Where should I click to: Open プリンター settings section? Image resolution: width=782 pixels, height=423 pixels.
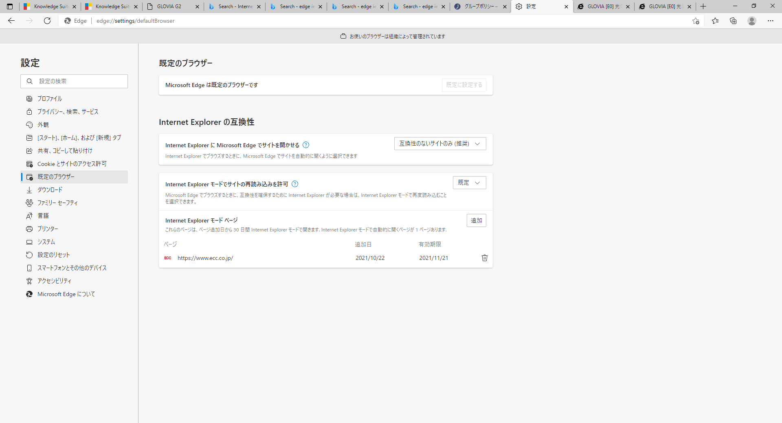[x=74, y=229]
